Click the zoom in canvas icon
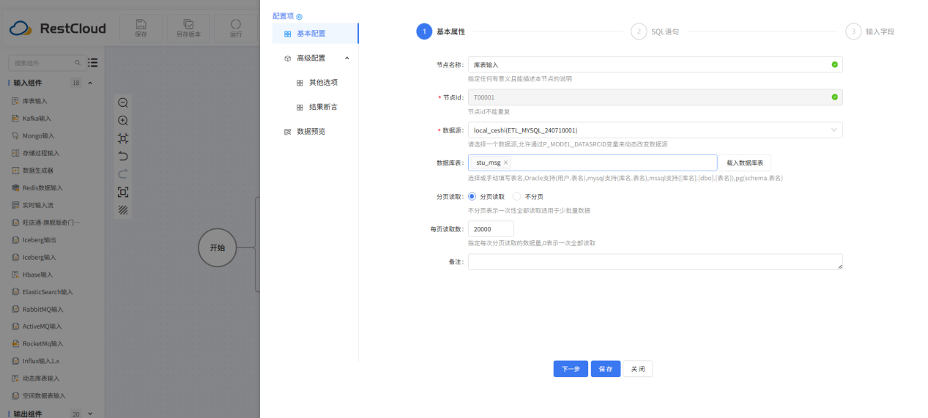This screenshot has width=928, height=418. pos(123,121)
